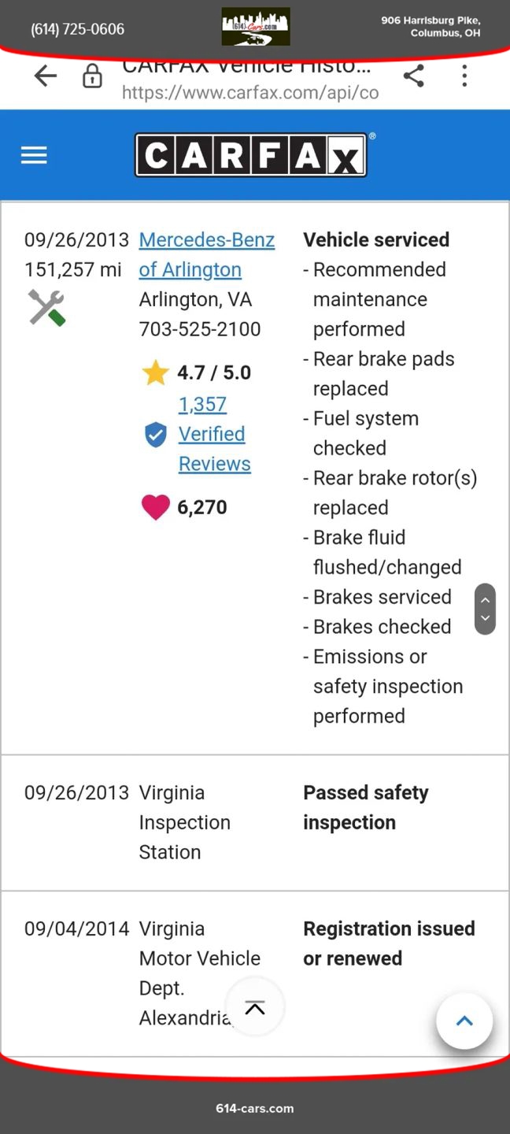Open the CARFAX hamburger menu

pos(34,155)
